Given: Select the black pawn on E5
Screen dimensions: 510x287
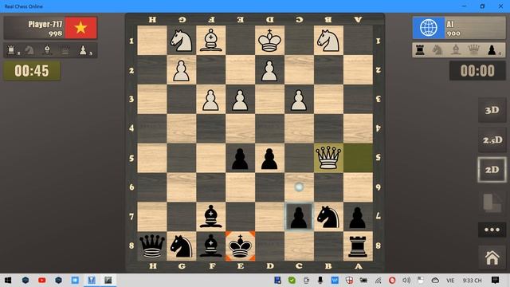Looking at the screenshot, I should 240,159.
